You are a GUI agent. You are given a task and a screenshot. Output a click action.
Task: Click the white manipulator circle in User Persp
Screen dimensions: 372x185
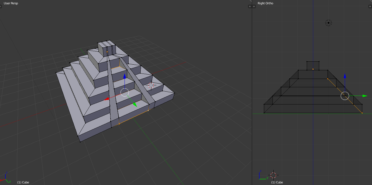[125, 92]
